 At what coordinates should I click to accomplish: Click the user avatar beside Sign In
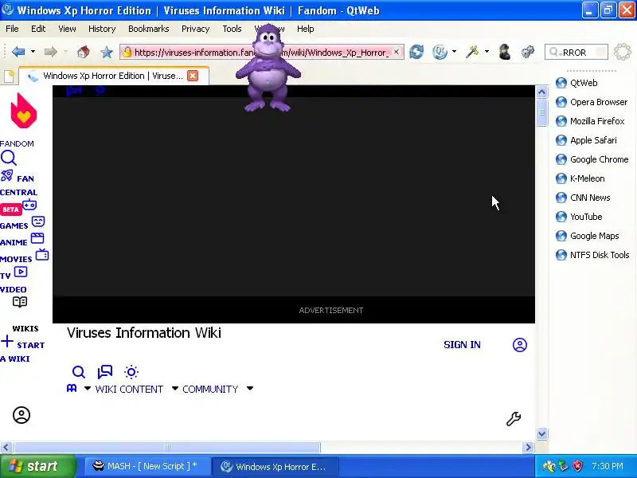[520, 345]
